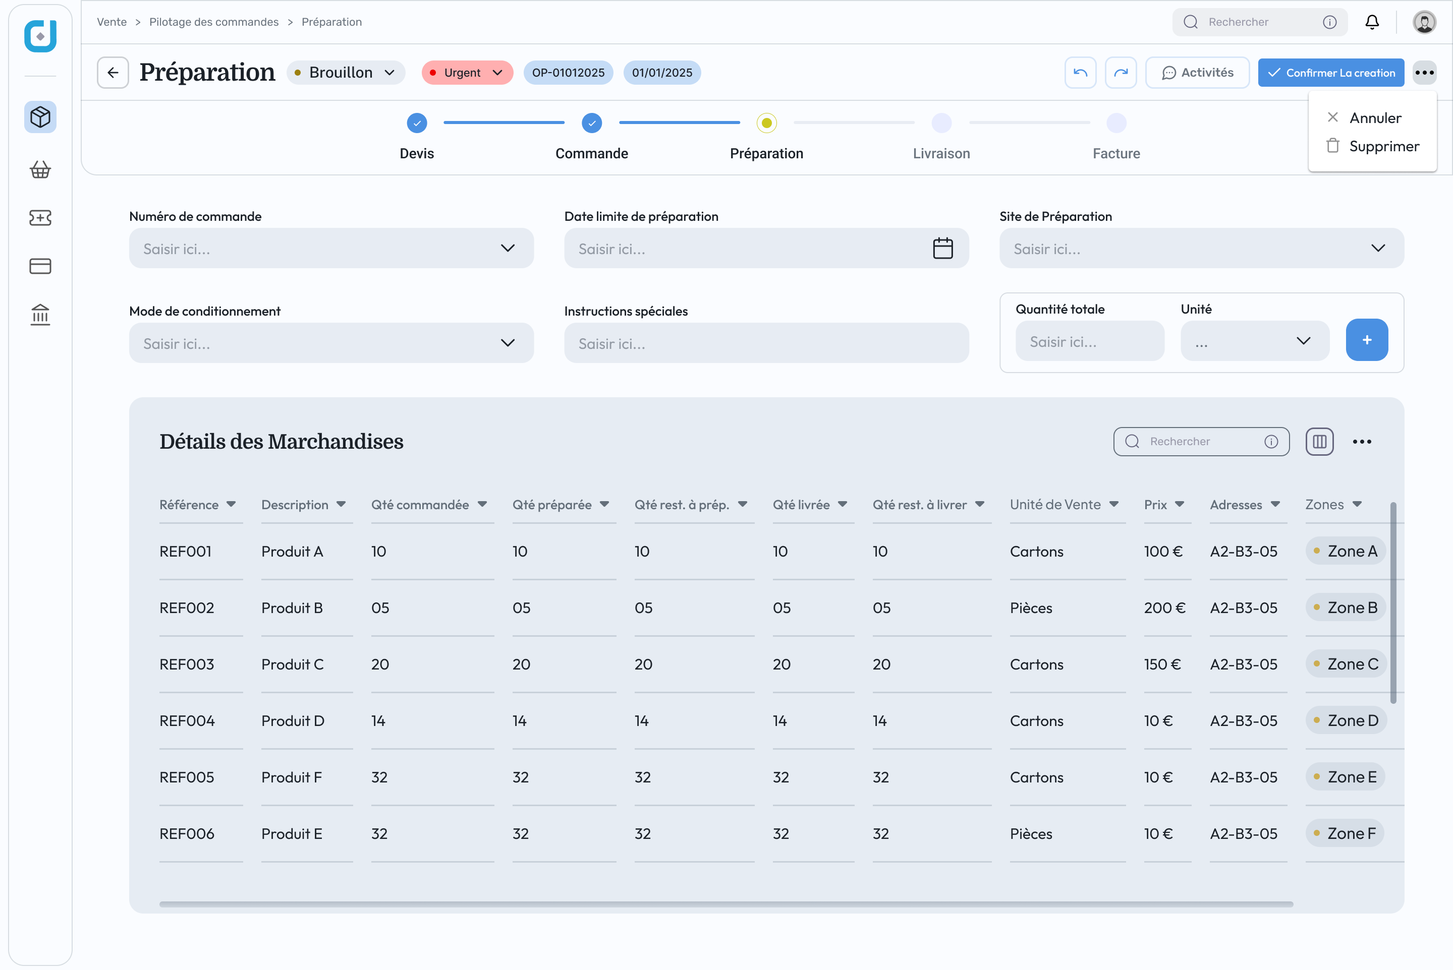
Task: Click the info icon in top search bar
Action: [x=1330, y=22]
